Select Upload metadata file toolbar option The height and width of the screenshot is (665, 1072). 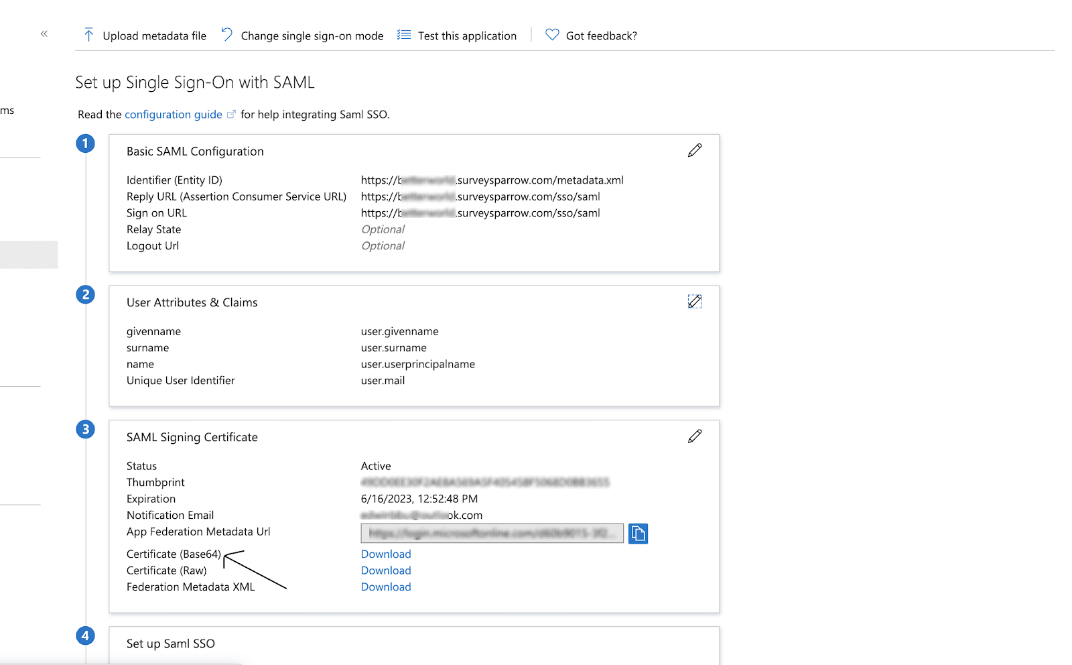[x=154, y=36]
